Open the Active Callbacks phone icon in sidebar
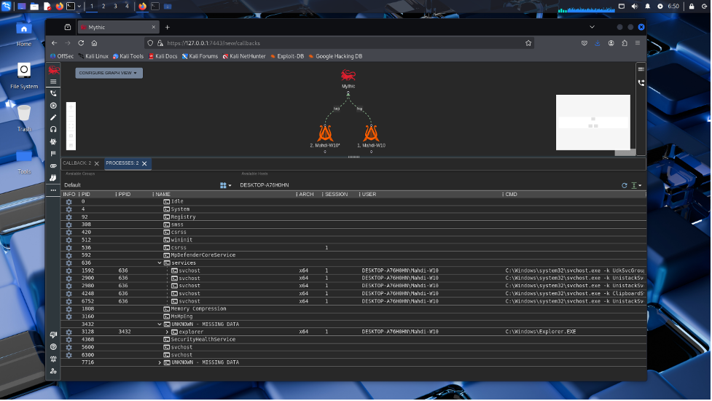The width and height of the screenshot is (712, 401). click(x=54, y=93)
